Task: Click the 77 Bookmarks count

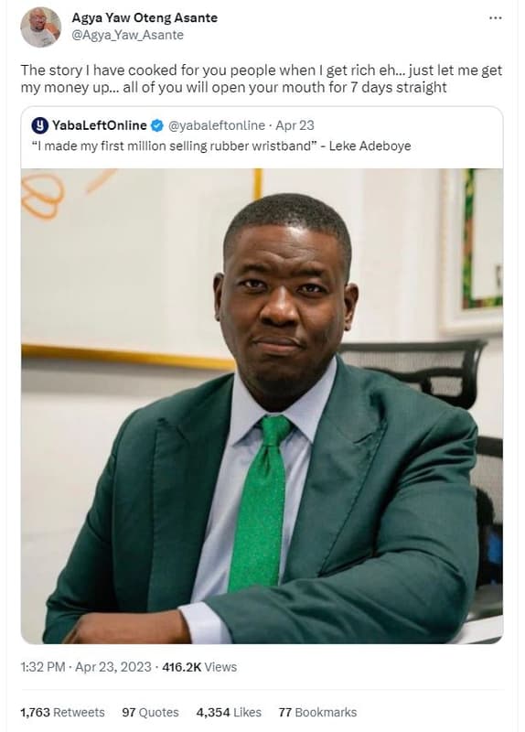Action: (317, 713)
